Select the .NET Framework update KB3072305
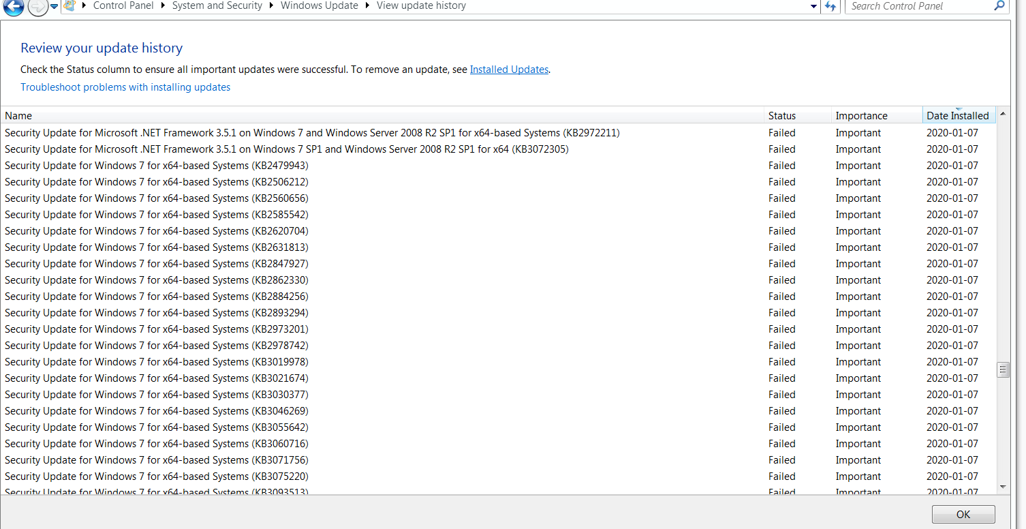The height and width of the screenshot is (529, 1026). [498, 149]
